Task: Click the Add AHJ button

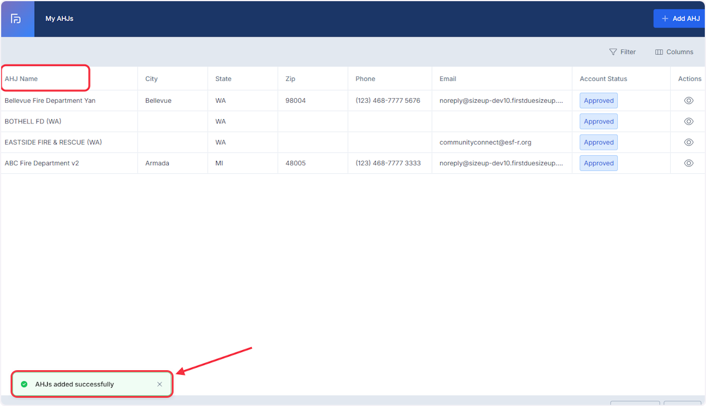Action: coord(680,19)
